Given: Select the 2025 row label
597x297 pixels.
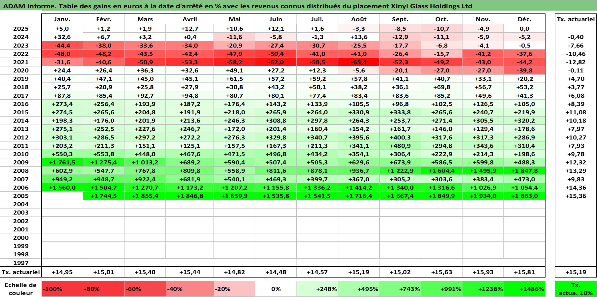Looking at the screenshot, I should tap(21, 29).
